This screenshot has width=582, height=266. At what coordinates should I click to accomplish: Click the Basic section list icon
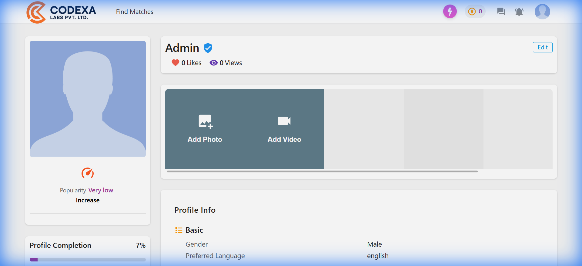[179, 230]
